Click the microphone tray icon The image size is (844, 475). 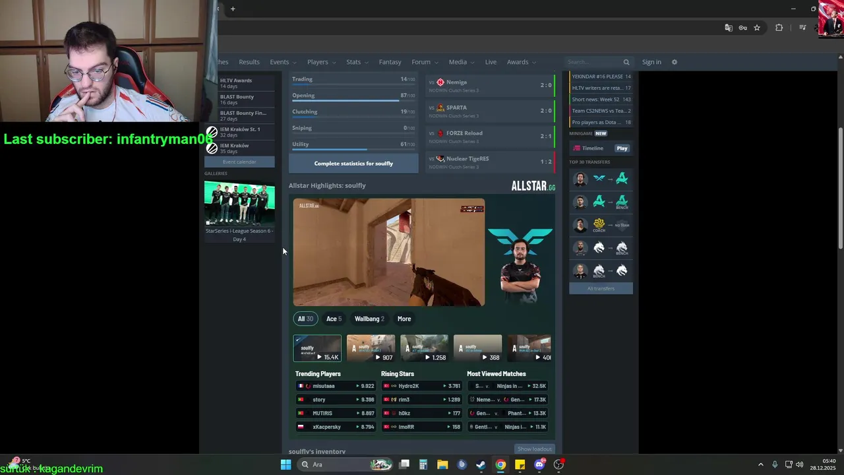click(775, 464)
